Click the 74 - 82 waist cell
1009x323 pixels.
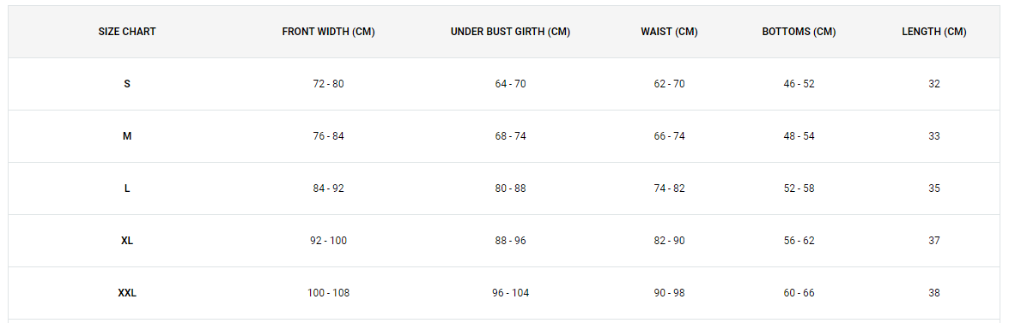(669, 188)
